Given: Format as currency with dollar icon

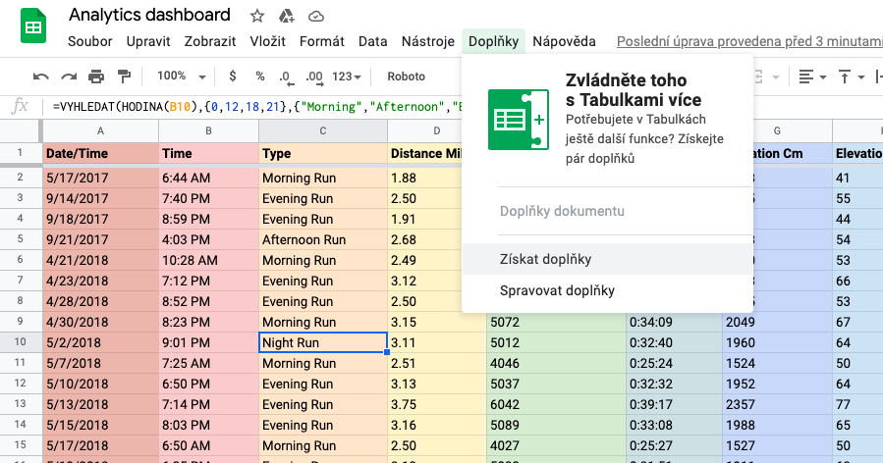Looking at the screenshot, I should [232, 77].
